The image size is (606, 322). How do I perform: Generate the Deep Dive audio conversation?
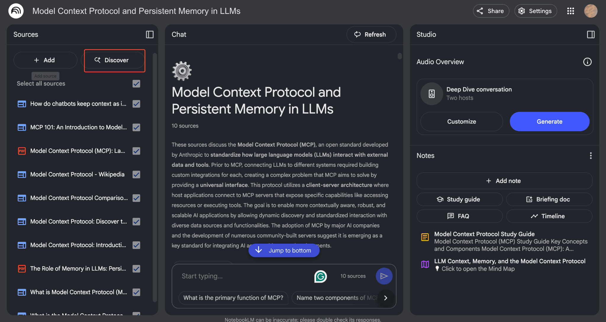549,122
